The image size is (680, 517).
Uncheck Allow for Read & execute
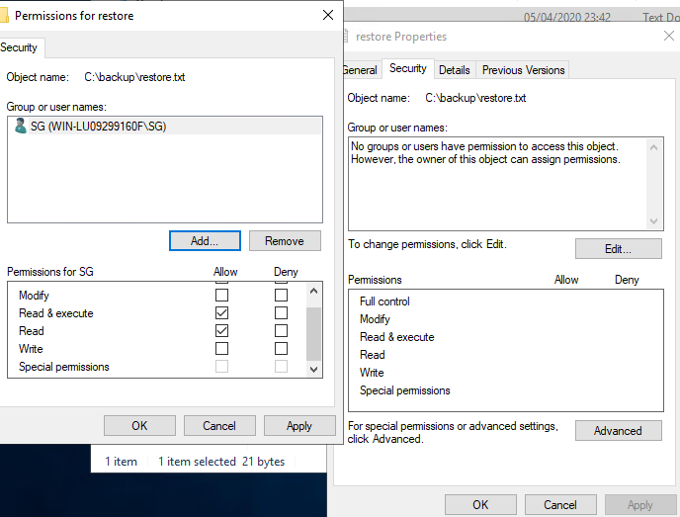click(x=221, y=313)
